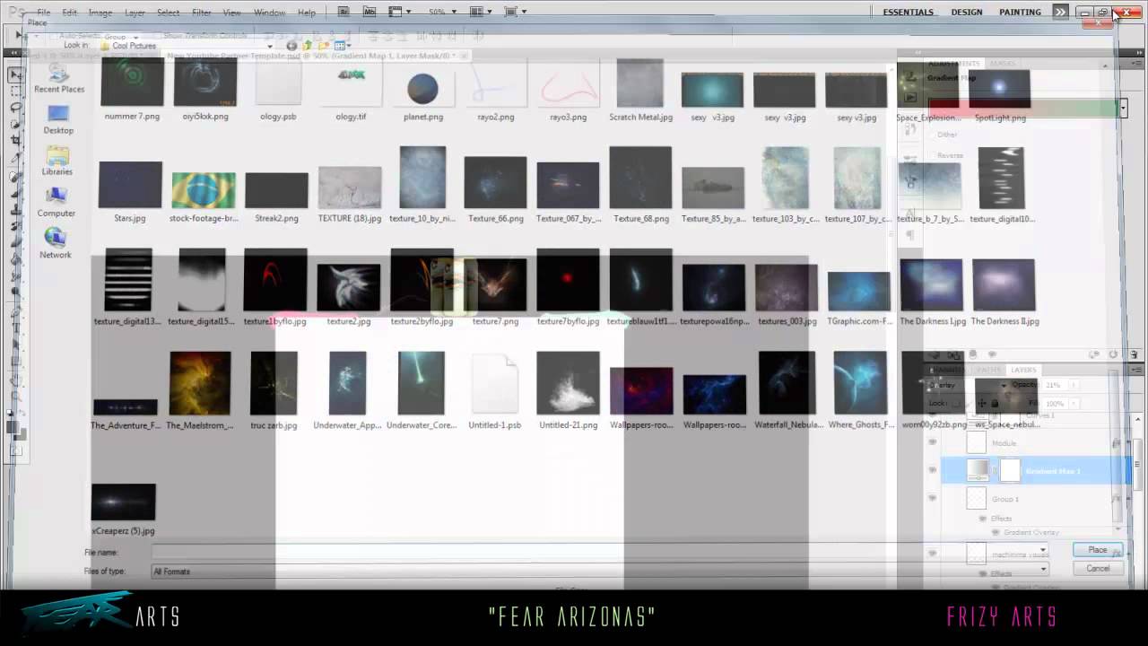Click the go-back navigation icon in Place dialog
Viewport: 1148px width, 646px height.
291,46
